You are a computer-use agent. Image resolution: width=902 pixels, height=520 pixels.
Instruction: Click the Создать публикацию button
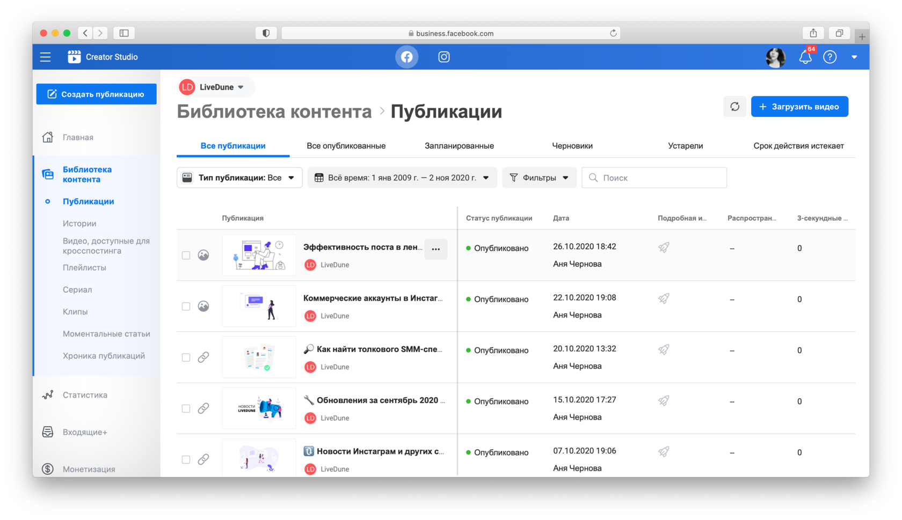pos(97,94)
